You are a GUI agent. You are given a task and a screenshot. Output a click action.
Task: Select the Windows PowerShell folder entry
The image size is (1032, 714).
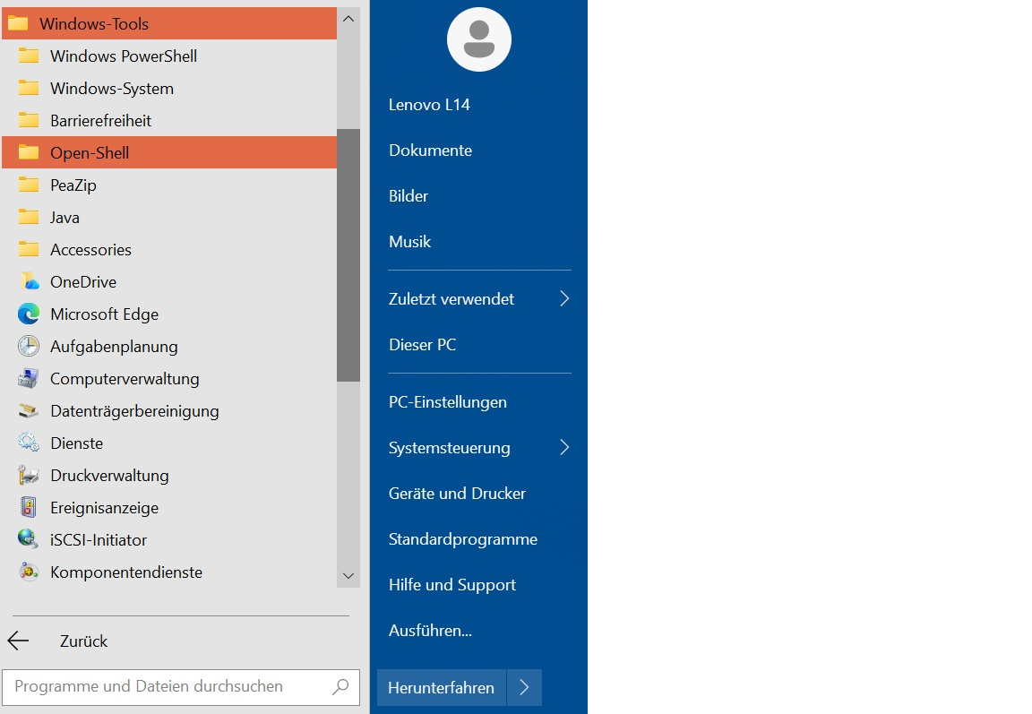click(x=169, y=56)
